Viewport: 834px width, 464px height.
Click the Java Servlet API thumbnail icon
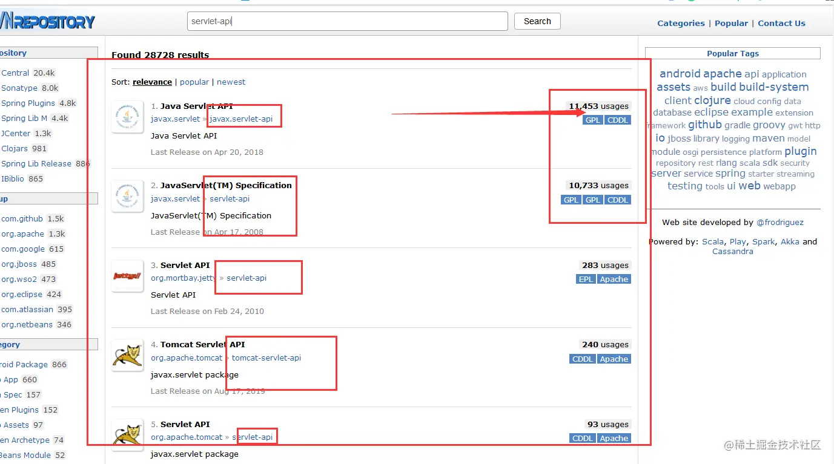[x=127, y=117]
